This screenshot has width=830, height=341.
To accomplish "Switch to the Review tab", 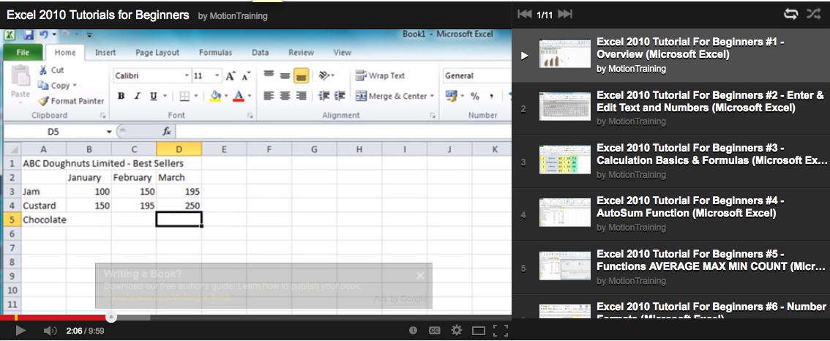I will (x=302, y=53).
